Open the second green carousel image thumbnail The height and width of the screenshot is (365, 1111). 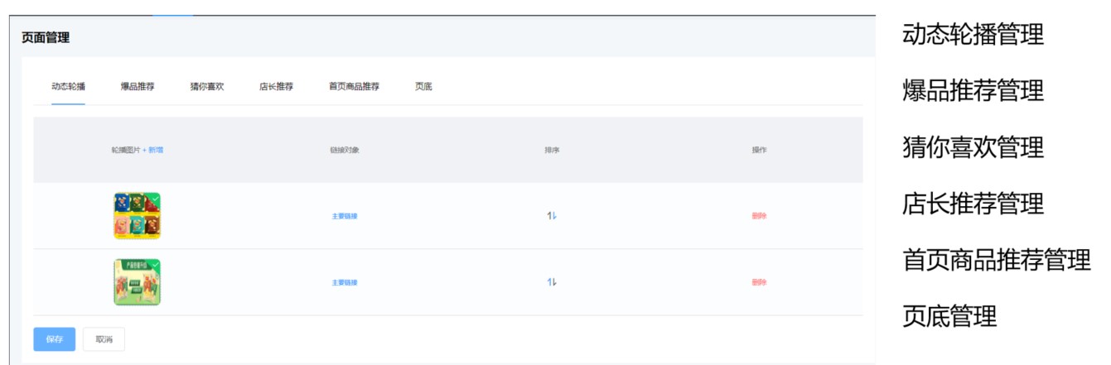click(x=137, y=282)
